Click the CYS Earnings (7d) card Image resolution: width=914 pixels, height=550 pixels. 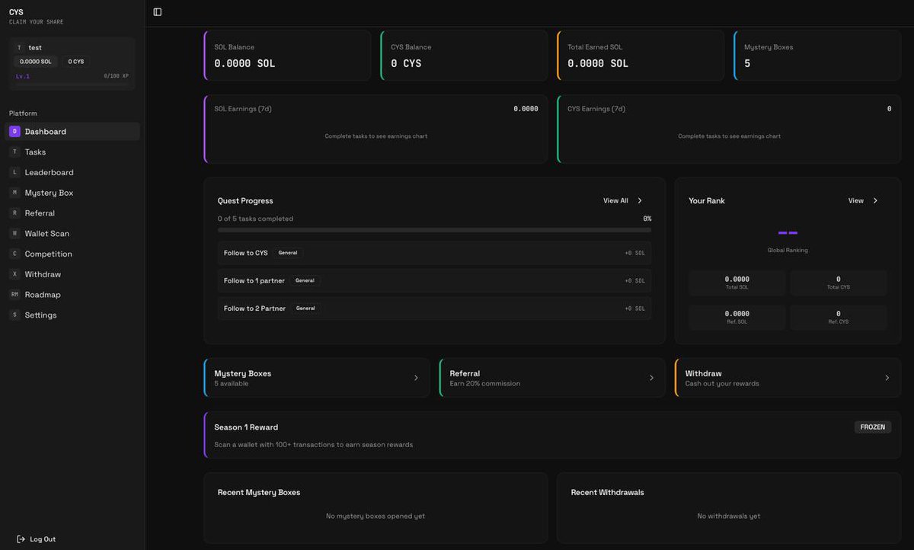[729, 129]
